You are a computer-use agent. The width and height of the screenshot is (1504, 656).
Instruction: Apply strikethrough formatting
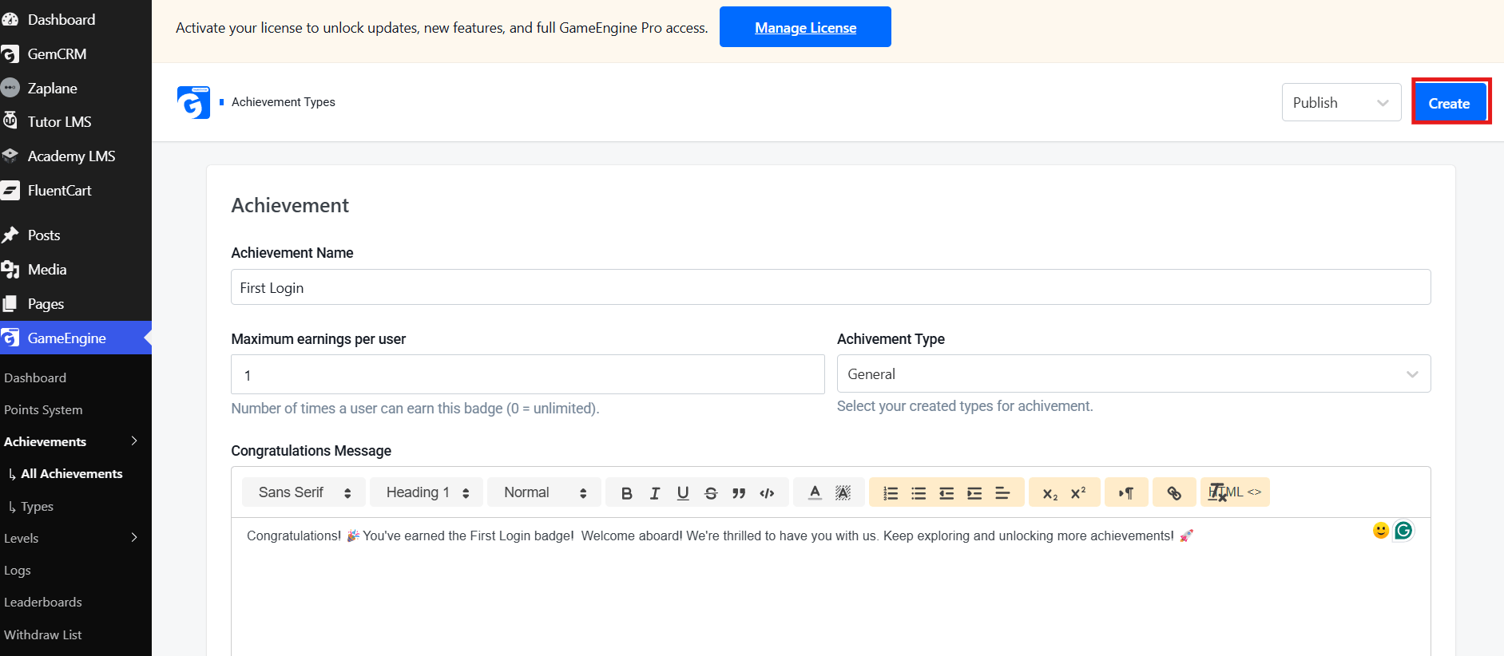711,493
